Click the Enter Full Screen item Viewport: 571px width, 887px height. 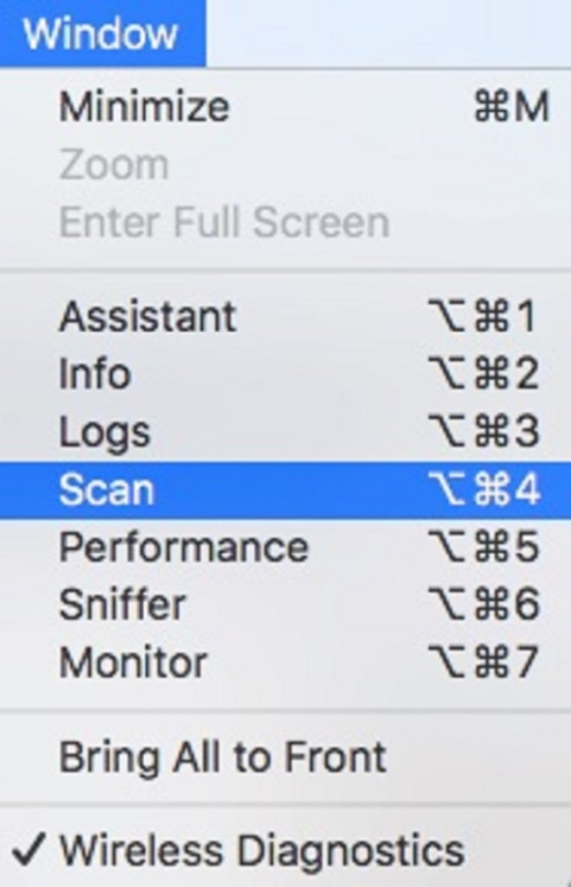pyautogui.click(x=223, y=223)
